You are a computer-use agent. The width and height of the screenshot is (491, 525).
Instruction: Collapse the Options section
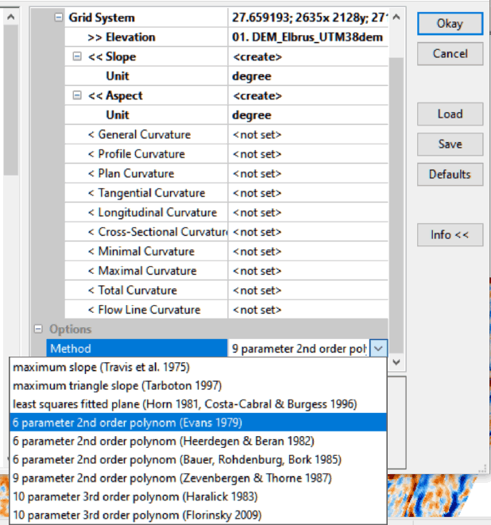click(x=37, y=329)
